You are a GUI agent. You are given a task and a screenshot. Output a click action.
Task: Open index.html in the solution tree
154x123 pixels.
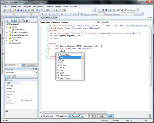click(19, 29)
